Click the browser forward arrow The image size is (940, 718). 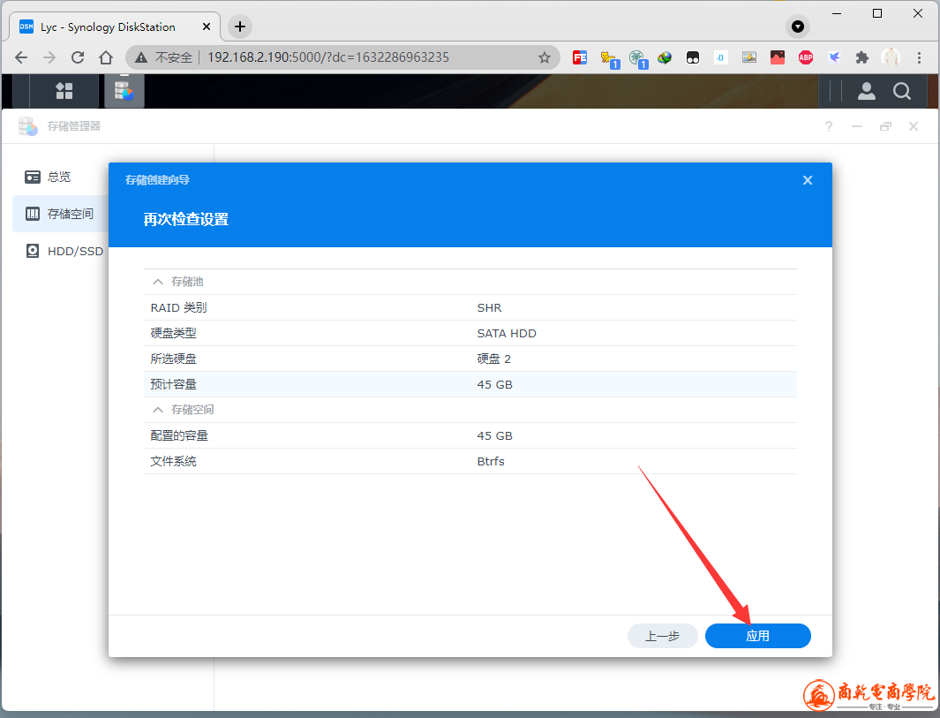click(49, 57)
